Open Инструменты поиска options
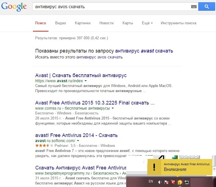 179,23
